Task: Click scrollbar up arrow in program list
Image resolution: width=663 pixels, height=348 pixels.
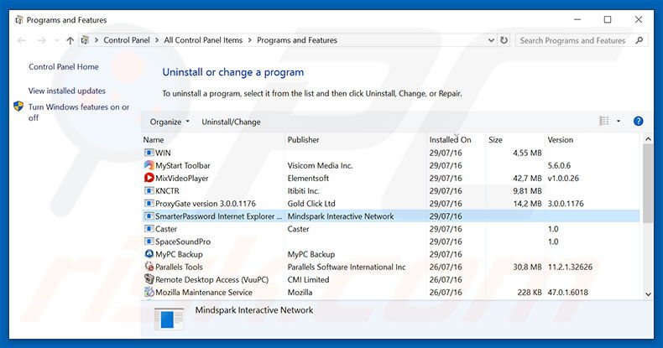Action: click(x=648, y=138)
